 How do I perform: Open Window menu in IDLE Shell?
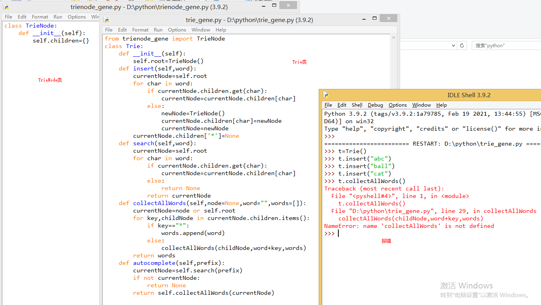tap(421, 105)
